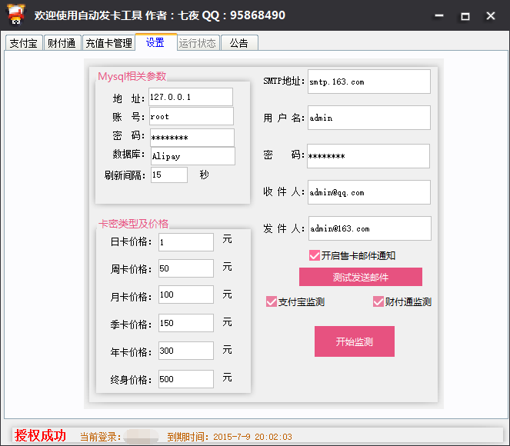Click the SMTP地址 field with smtp.163.com
Image resolution: width=510 pixels, height=446 pixels.
coord(369,82)
